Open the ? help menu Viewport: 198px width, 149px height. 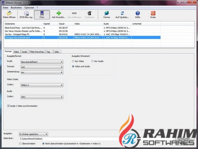click(x=37, y=8)
